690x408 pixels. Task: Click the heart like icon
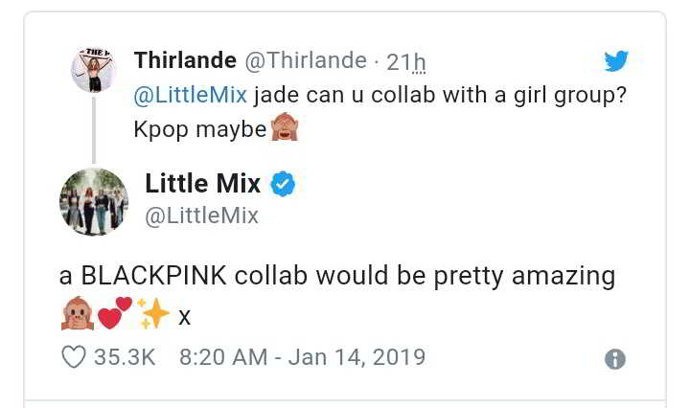click(x=74, y=357)
